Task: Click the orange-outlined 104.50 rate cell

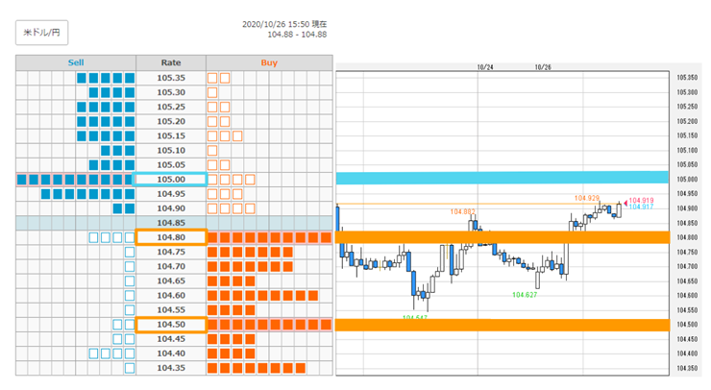Action: tap(171, 325)
